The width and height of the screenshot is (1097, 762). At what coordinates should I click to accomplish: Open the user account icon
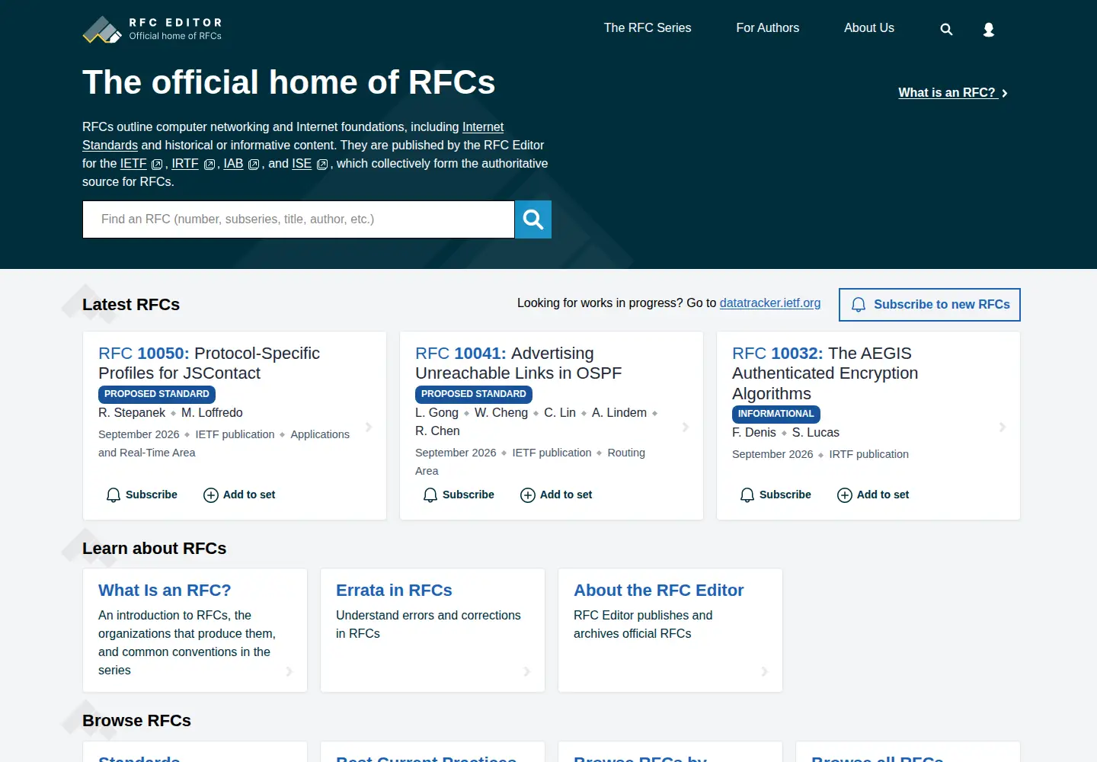[x=989, y=29]
